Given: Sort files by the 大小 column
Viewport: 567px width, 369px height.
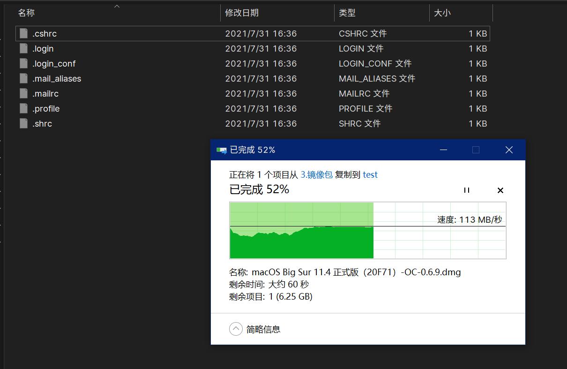Looking at the screenshot, I should [x=442, y=13].
